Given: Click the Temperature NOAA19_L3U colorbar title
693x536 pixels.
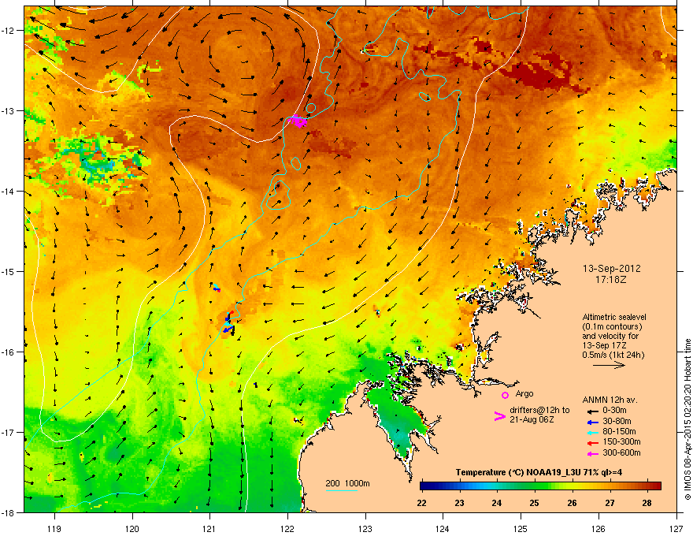Looking at the screenshot, I should 539,472.
